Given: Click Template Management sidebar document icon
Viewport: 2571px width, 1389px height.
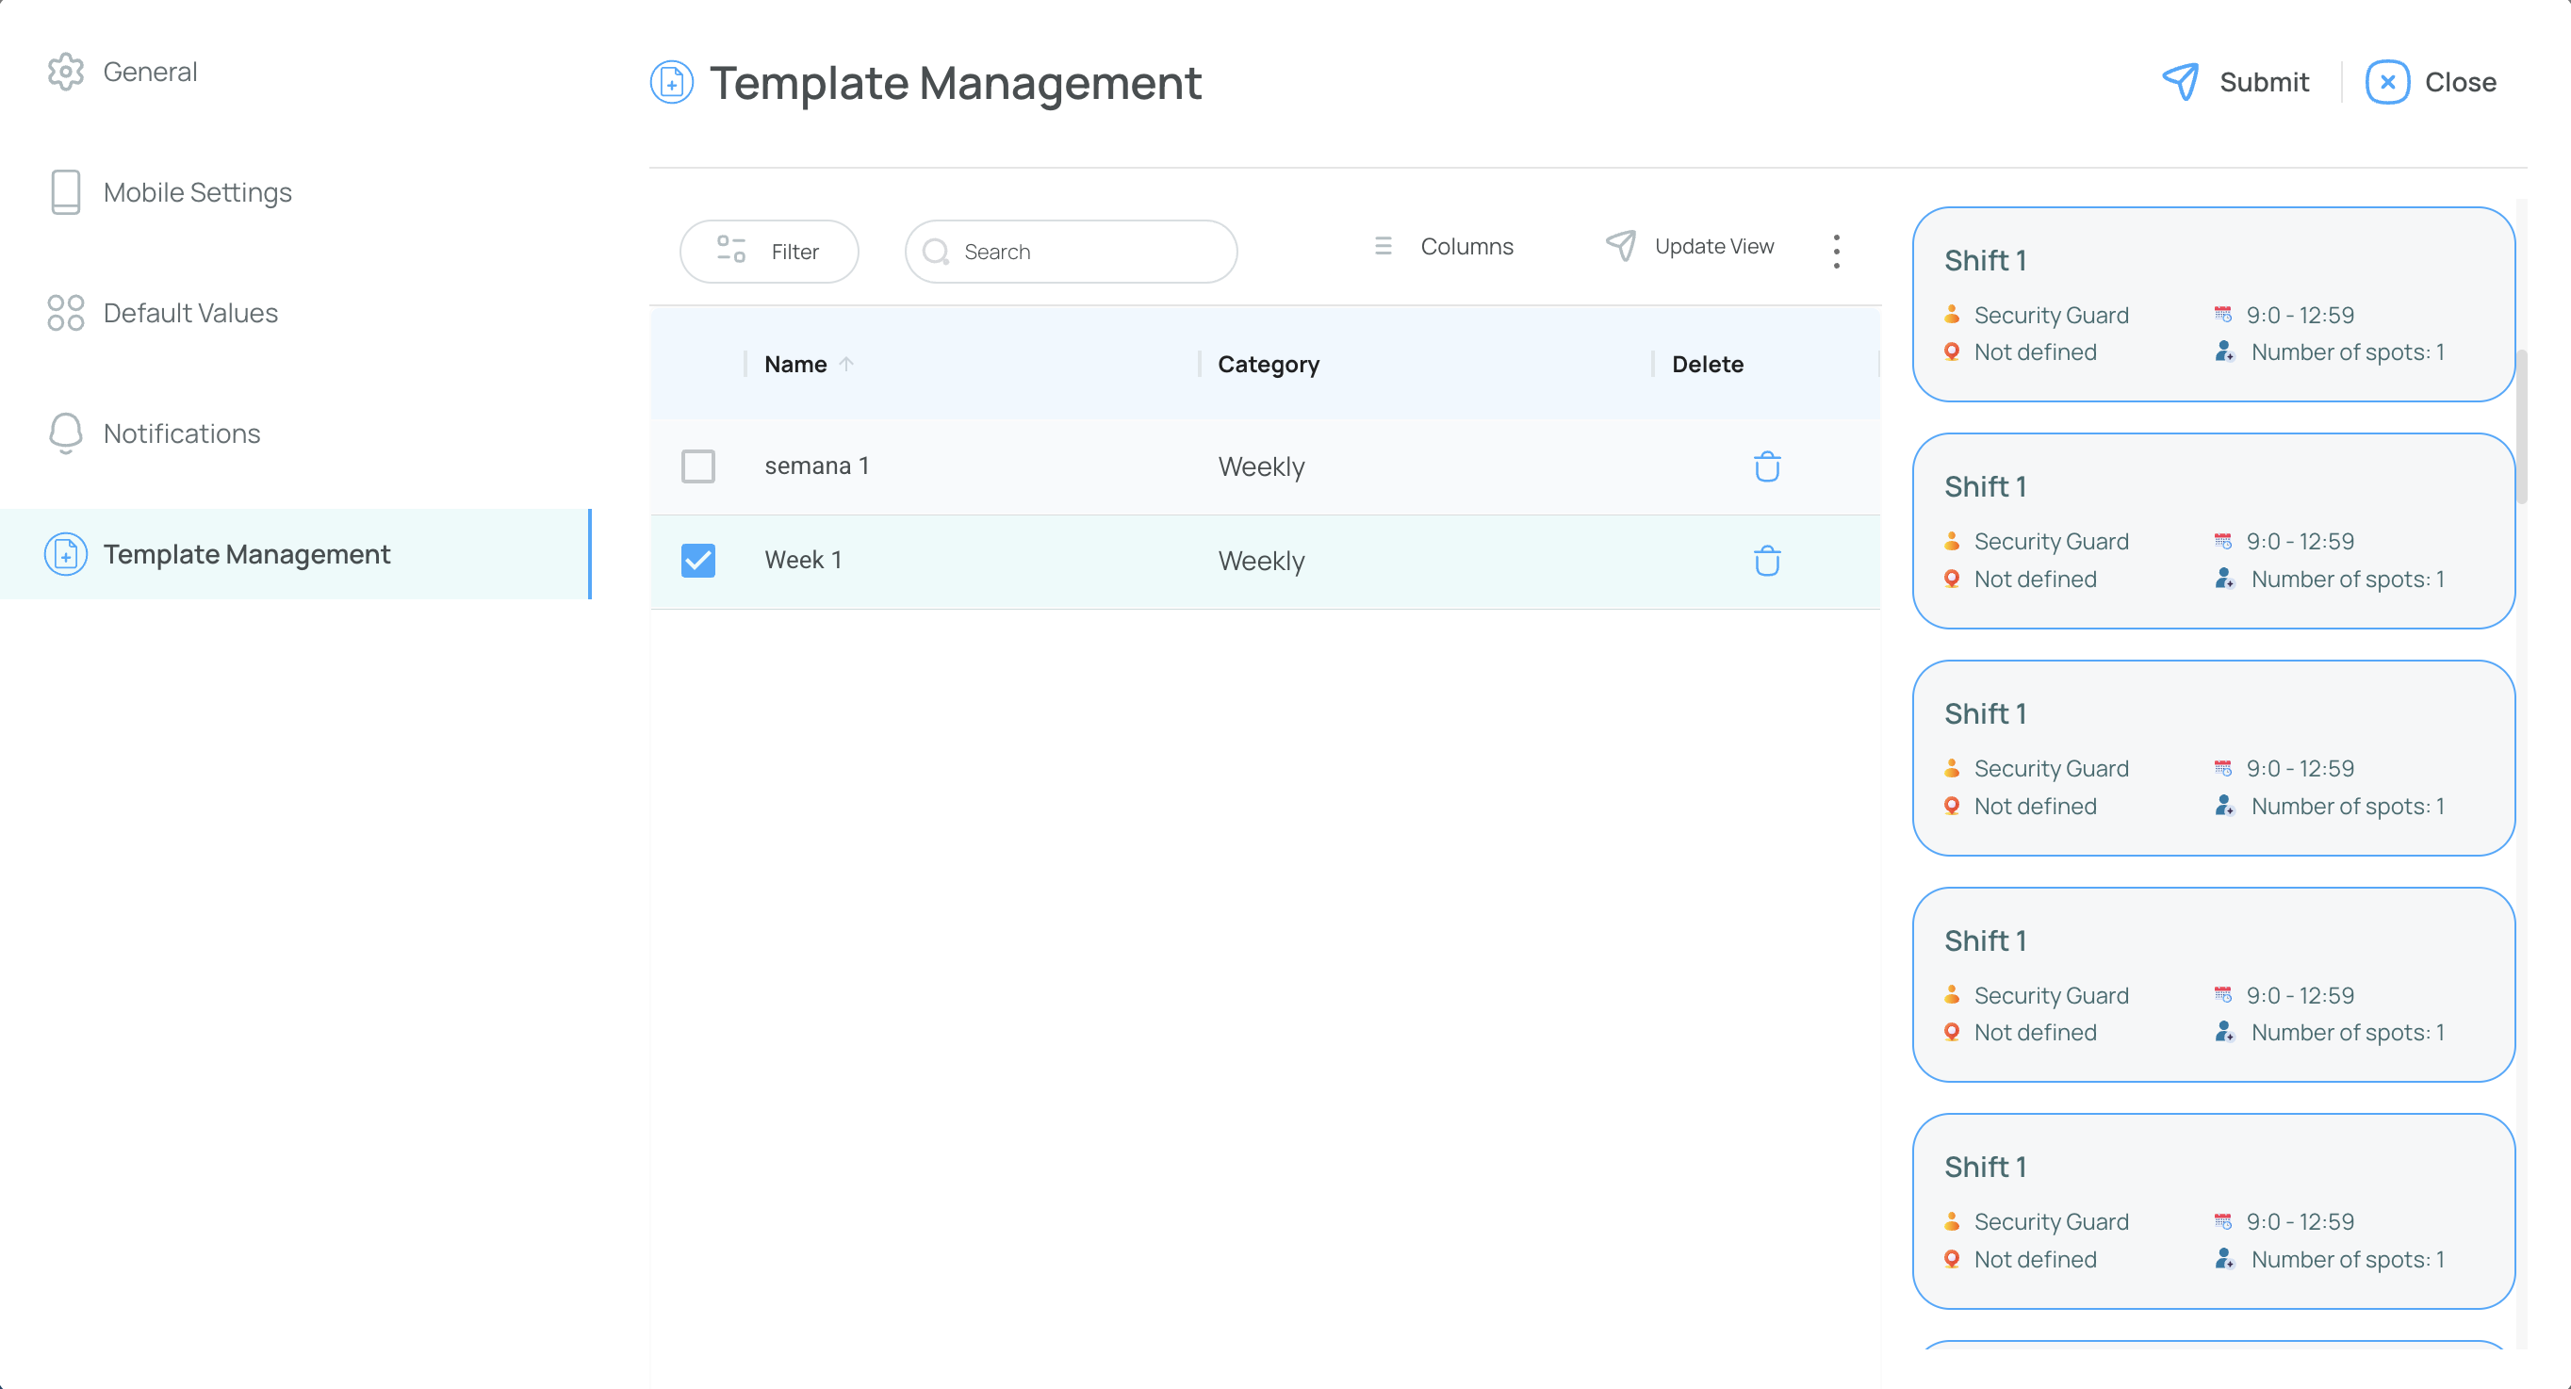Looking at the screenshot, I should pos(66,554).
